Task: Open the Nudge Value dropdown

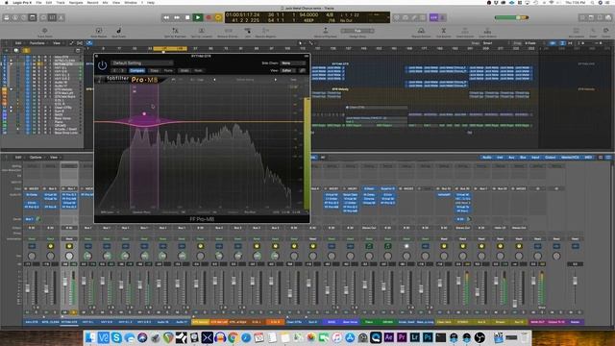Action: tap(357, 31)
